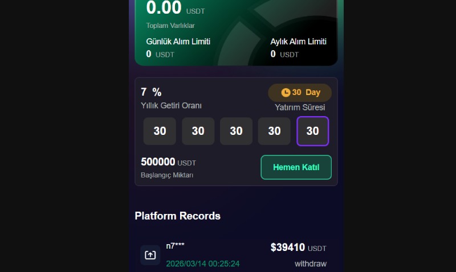Viewport: 456px width, 272px height.
Task: Select the purple-outlined 30 duration option
Action: pyautogui.click(x=312, y=131)
